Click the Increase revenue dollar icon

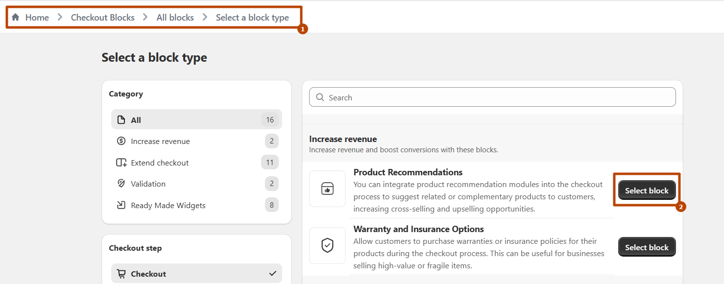coord(121,141)
